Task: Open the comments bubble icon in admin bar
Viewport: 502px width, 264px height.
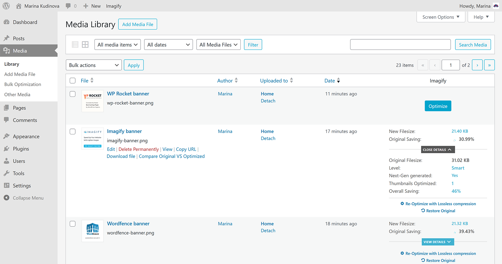Action: (x=68, y=6)
